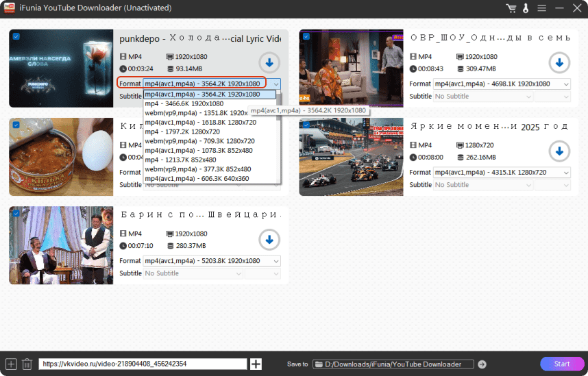Expand Format dropdown showing 4698.1K 1920x1080

coord(502,84)
